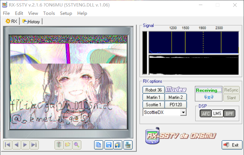Toggle the AFC DSP option
Viewport: 244px width, 155px height.
(206, 114)
